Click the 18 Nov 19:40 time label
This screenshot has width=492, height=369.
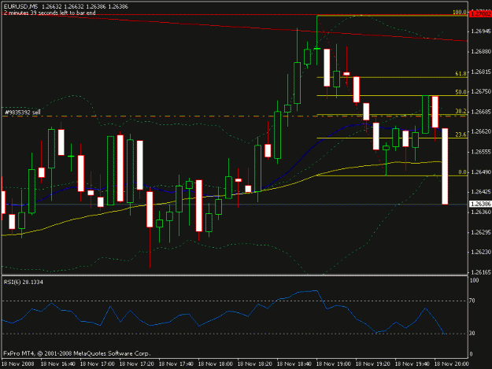(x=412, y=364)
